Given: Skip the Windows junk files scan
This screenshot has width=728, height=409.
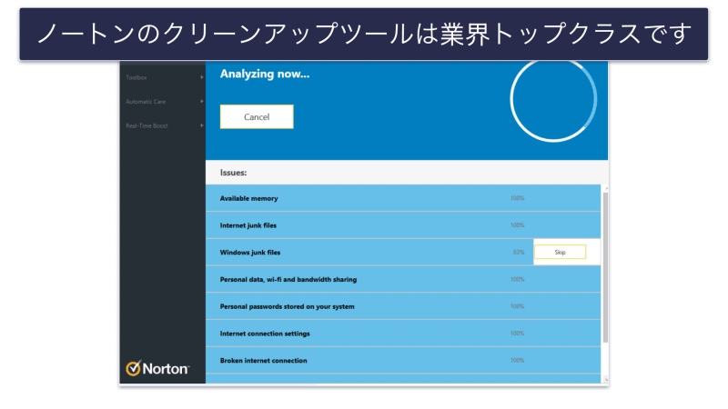Looking at the screenshot, I should click(560, 253).
